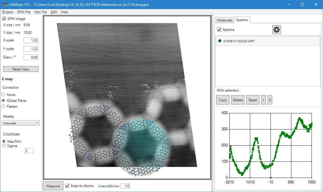Open the Help menu
This screenshot has width=323, height=192.
(x=65, y=12)
